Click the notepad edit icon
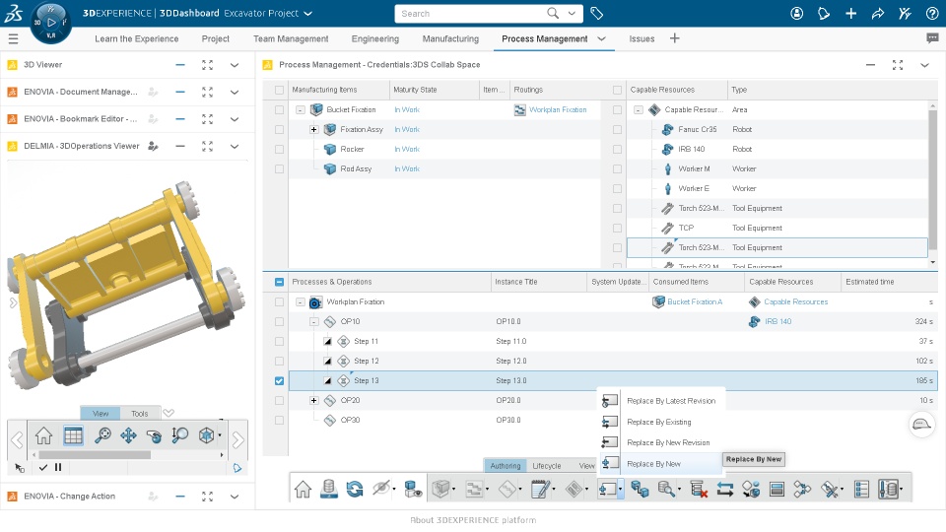Viewport: 946px width, 532px height. (x=541, y=490)
